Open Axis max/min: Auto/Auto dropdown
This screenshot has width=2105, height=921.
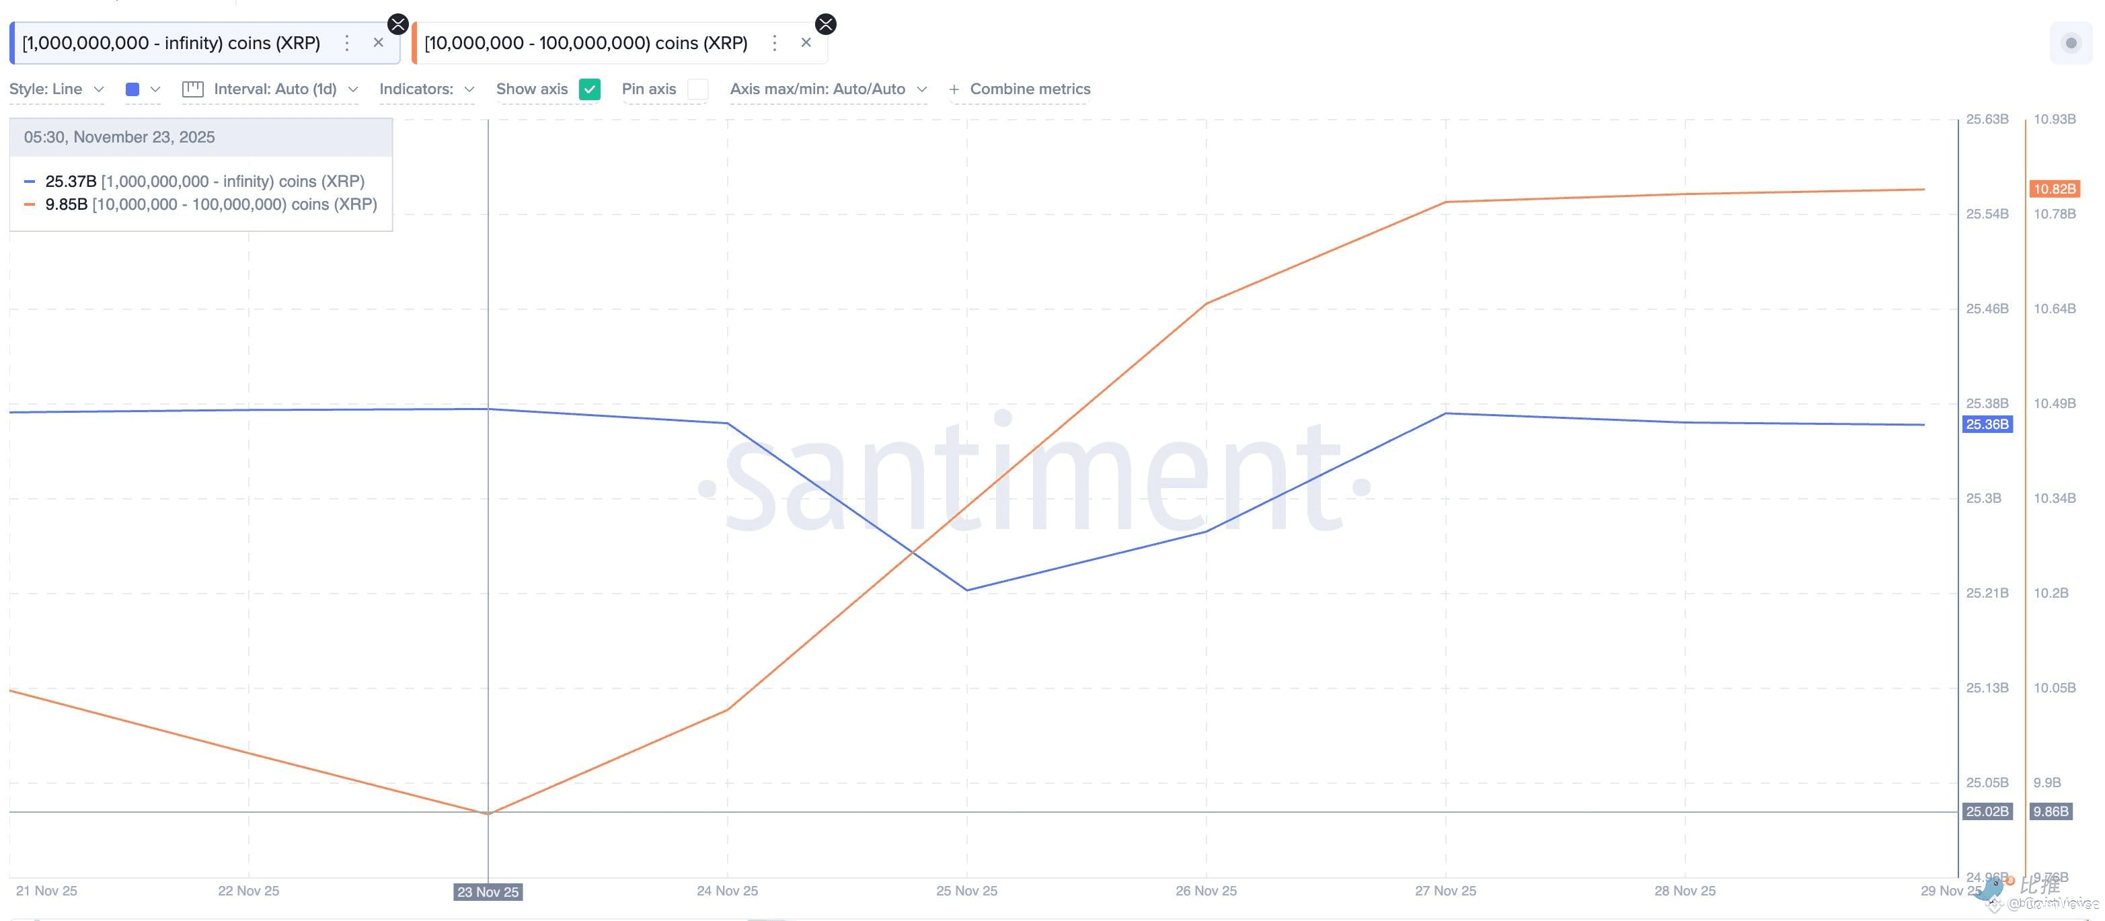[x=828, y=89]
